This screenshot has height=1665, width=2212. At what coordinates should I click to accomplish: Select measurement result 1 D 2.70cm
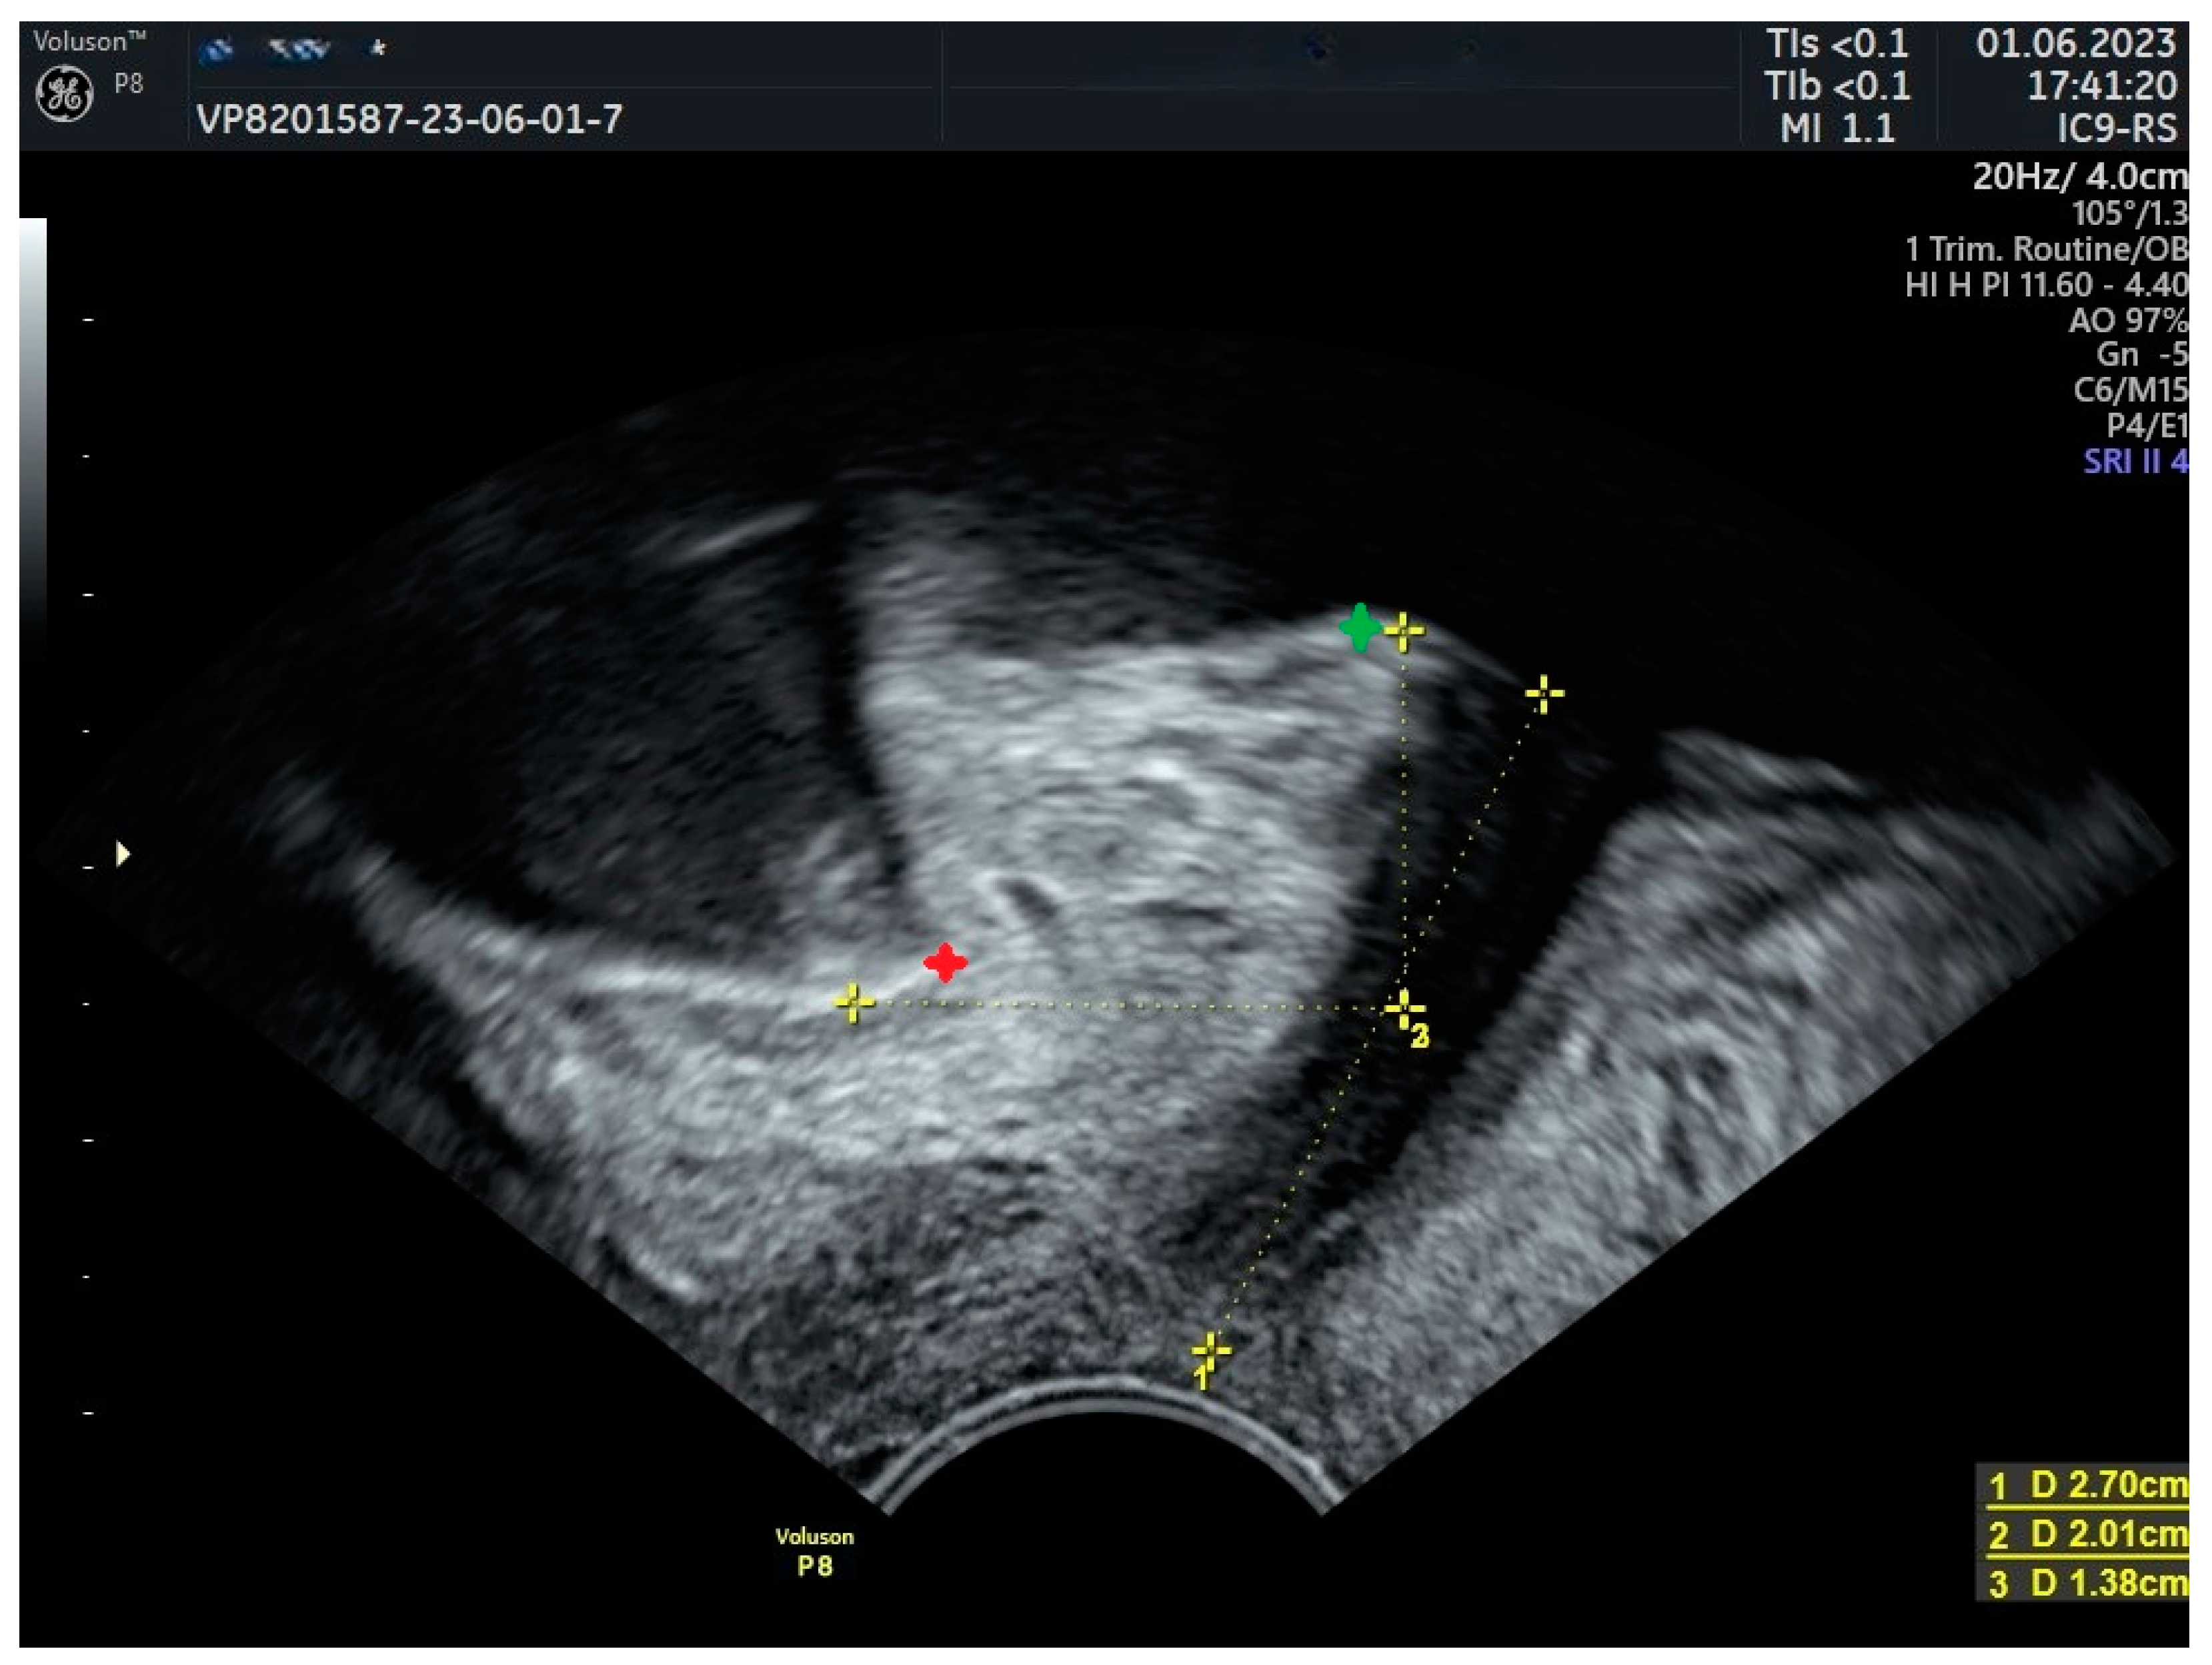coord(2086,1485)
